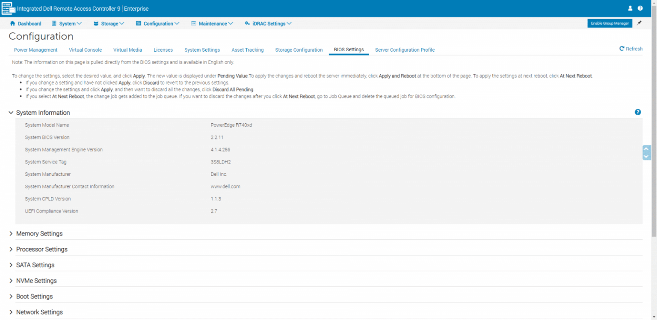
Task: Click the Refresh link text
Action: (x=634, y=49)
